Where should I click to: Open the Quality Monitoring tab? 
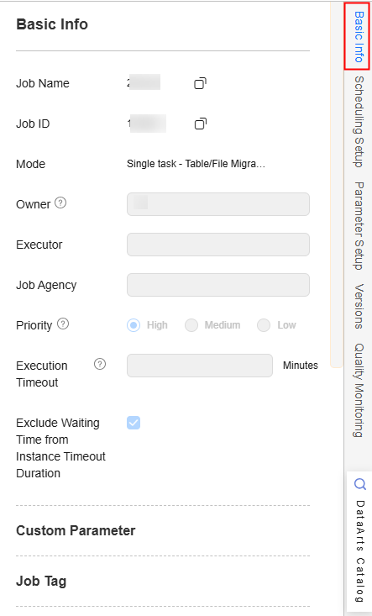359,391
